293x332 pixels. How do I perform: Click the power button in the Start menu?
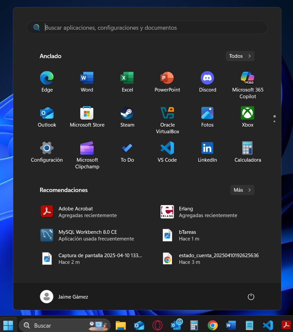coord(251,297)
